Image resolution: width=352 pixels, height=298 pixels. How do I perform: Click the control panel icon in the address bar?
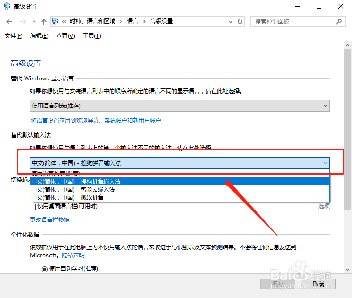coord(55,21)
